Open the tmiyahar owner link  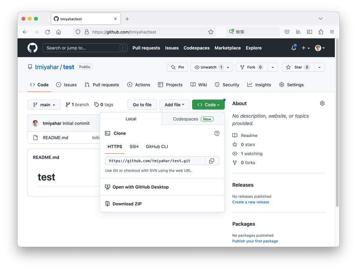pyautogui.click(x=47, y=67)
